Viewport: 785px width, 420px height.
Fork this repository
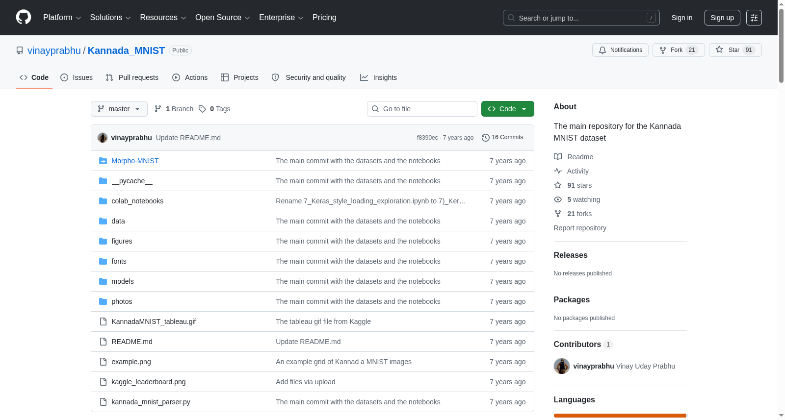click(x=679, y=50)
